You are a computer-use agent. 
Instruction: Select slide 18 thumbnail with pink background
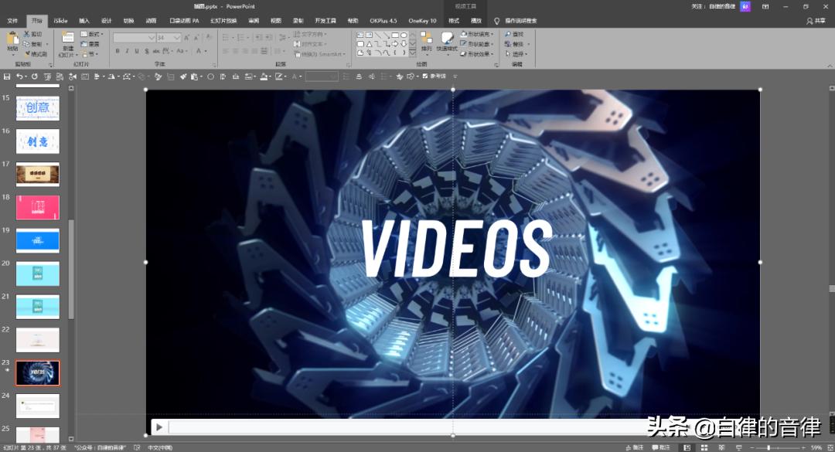(38, 207)
